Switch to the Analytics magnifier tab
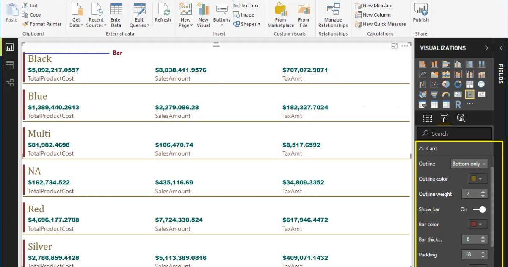The width and height of the screenshot is (508, 267). click(462, 119)
